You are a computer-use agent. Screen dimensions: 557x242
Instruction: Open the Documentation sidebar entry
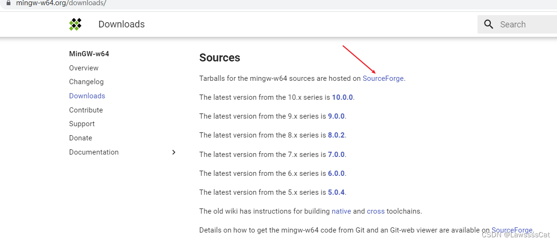pos(94,152)
